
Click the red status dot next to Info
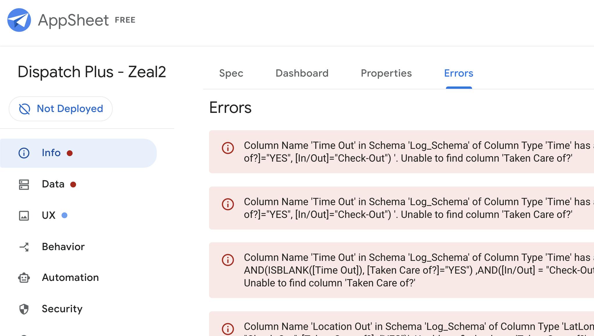[70, 153]
